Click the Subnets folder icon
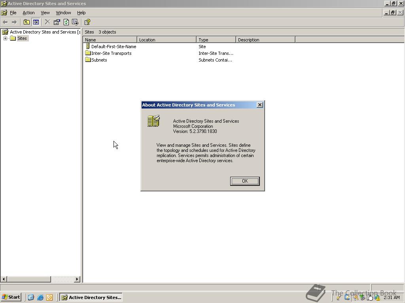Image resolution: width=405 pixels, height=303 pixels. point(88,60)
